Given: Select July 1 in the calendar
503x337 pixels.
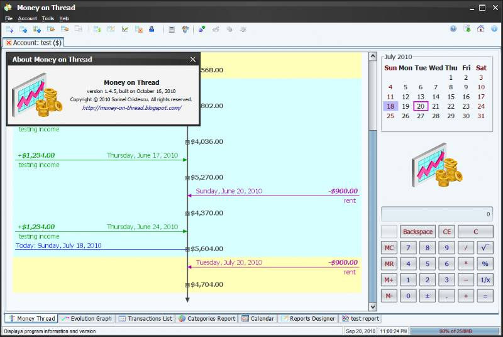Looking at the screenshot, I should [x=451, y=77].
